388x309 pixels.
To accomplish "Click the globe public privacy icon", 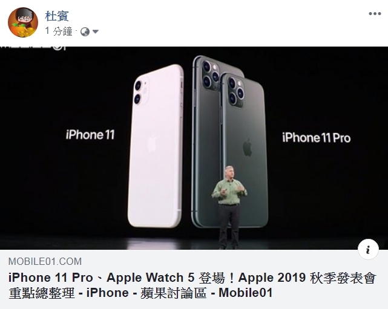I will point(85,31).
